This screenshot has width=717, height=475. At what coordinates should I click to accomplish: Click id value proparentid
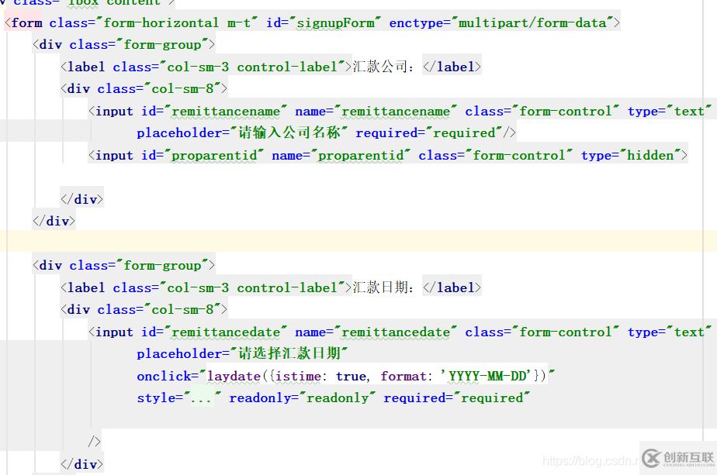point(214,156)
